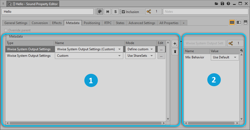
Task: Open the Define custom mode dropdown
Action: tap(140, 49)
